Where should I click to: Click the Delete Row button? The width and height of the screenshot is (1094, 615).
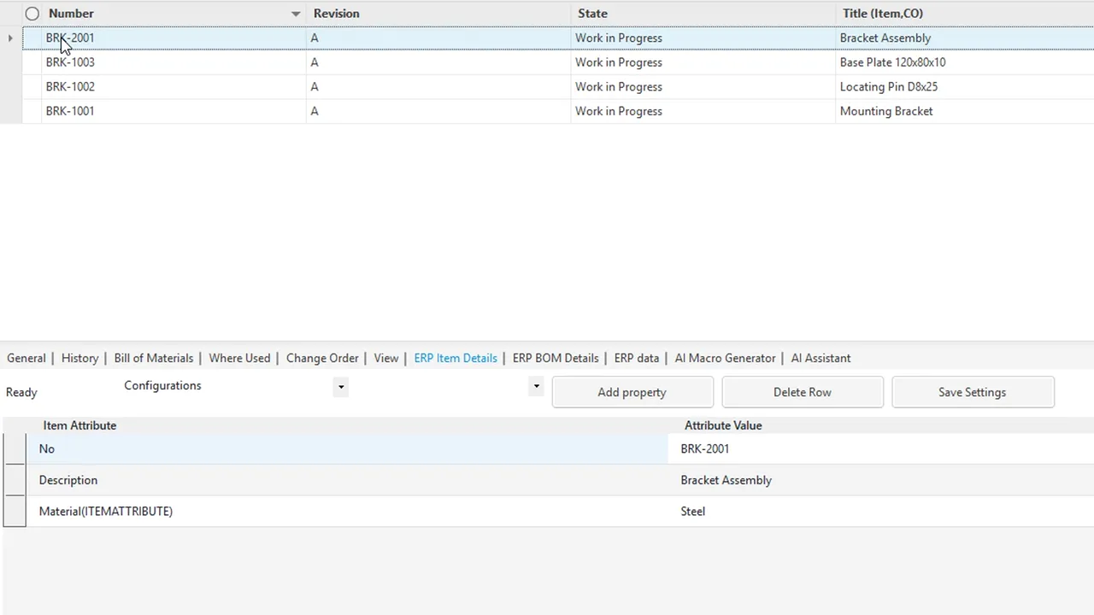pyautogui.click(x=803, y=392)
